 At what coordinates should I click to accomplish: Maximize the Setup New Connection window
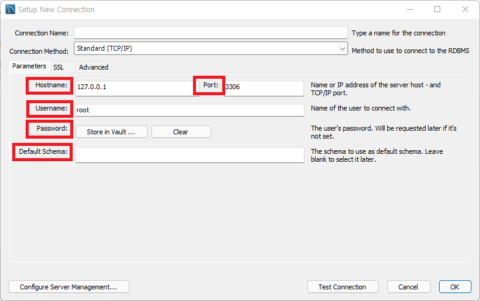coord(437,10)
